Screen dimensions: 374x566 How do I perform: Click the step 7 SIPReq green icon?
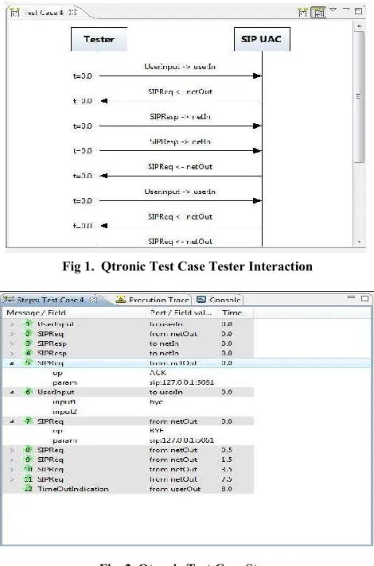28,421
